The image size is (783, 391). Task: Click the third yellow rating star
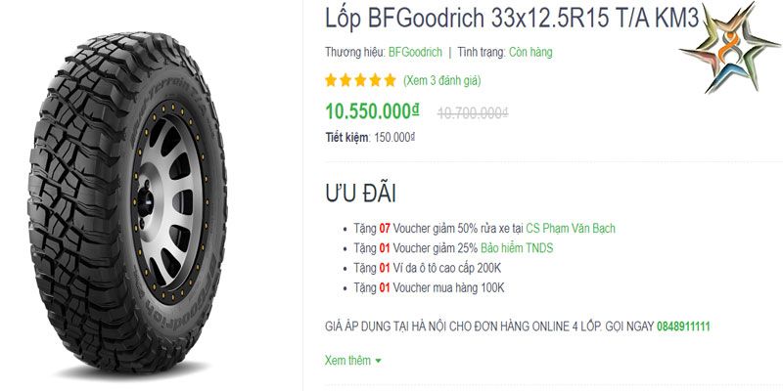coord(360,80)
